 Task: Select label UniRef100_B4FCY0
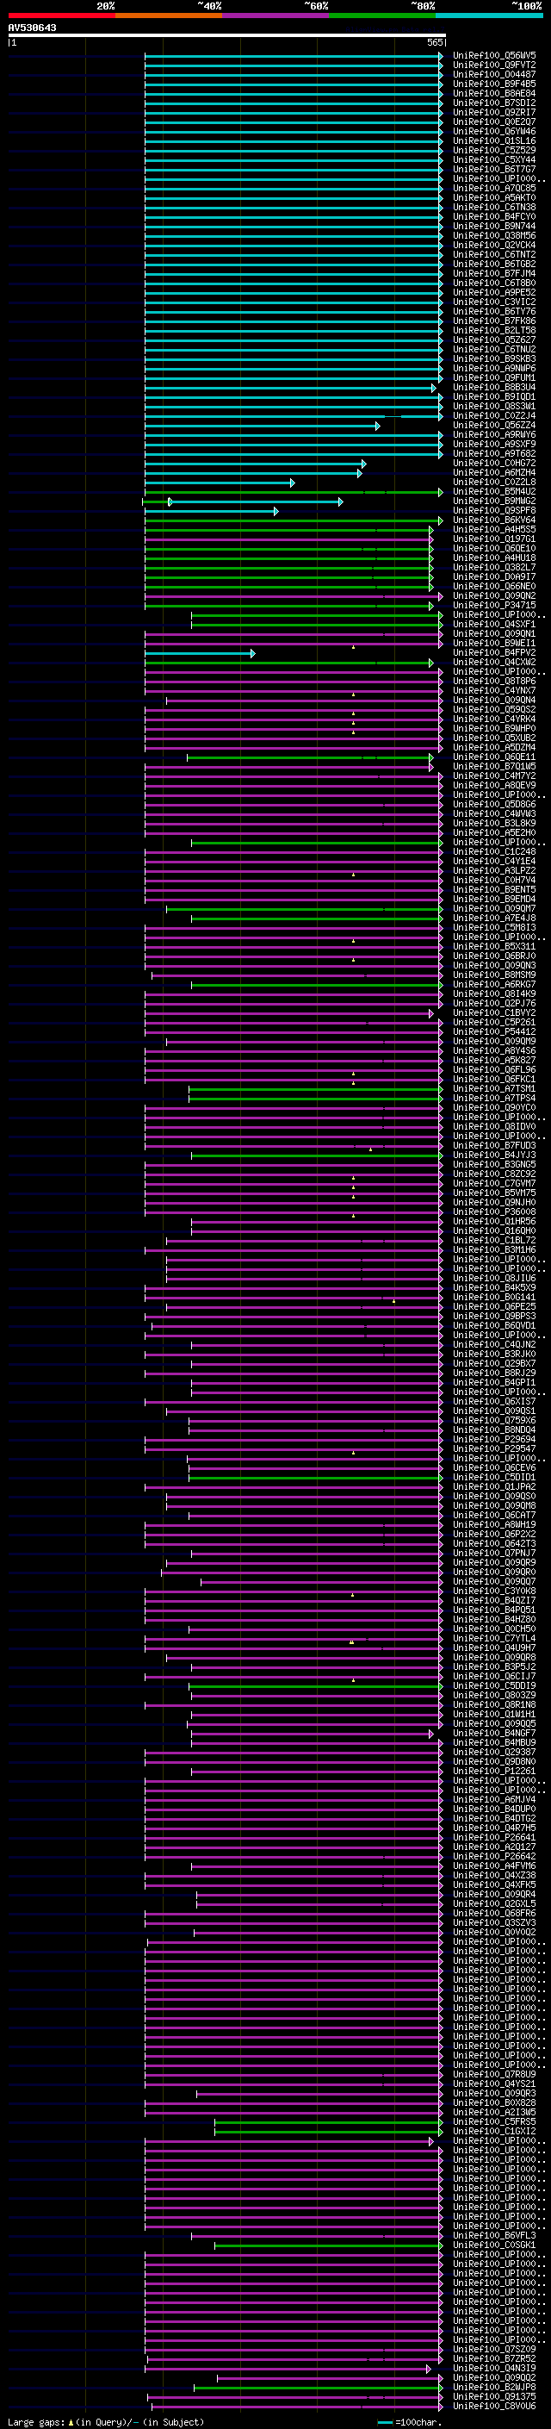pos(494,217)
